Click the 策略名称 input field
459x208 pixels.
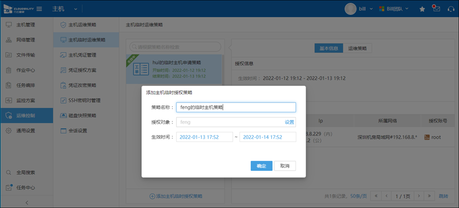[x=236, y=107]
